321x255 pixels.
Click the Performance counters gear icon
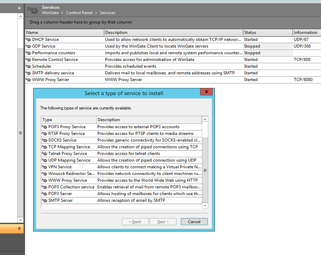point(28,53)
